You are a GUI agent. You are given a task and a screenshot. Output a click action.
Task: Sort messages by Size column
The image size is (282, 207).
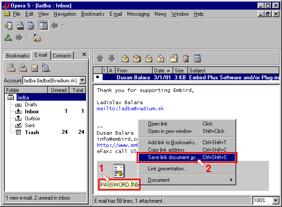click(180, 70)
